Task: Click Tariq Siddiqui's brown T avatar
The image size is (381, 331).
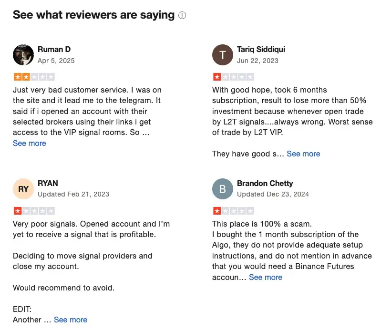Action: click(x=223, y=55)
